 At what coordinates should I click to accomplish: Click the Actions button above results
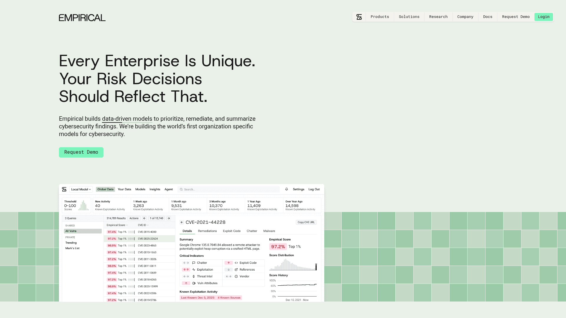(134, 218)
